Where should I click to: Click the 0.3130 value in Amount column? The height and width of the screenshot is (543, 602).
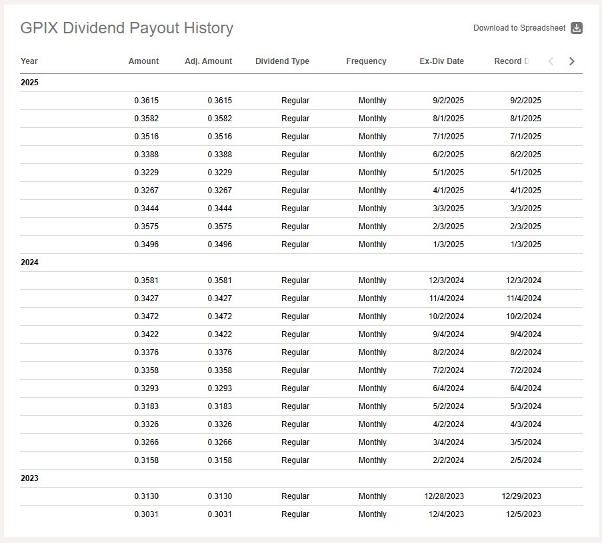[146, 496]
